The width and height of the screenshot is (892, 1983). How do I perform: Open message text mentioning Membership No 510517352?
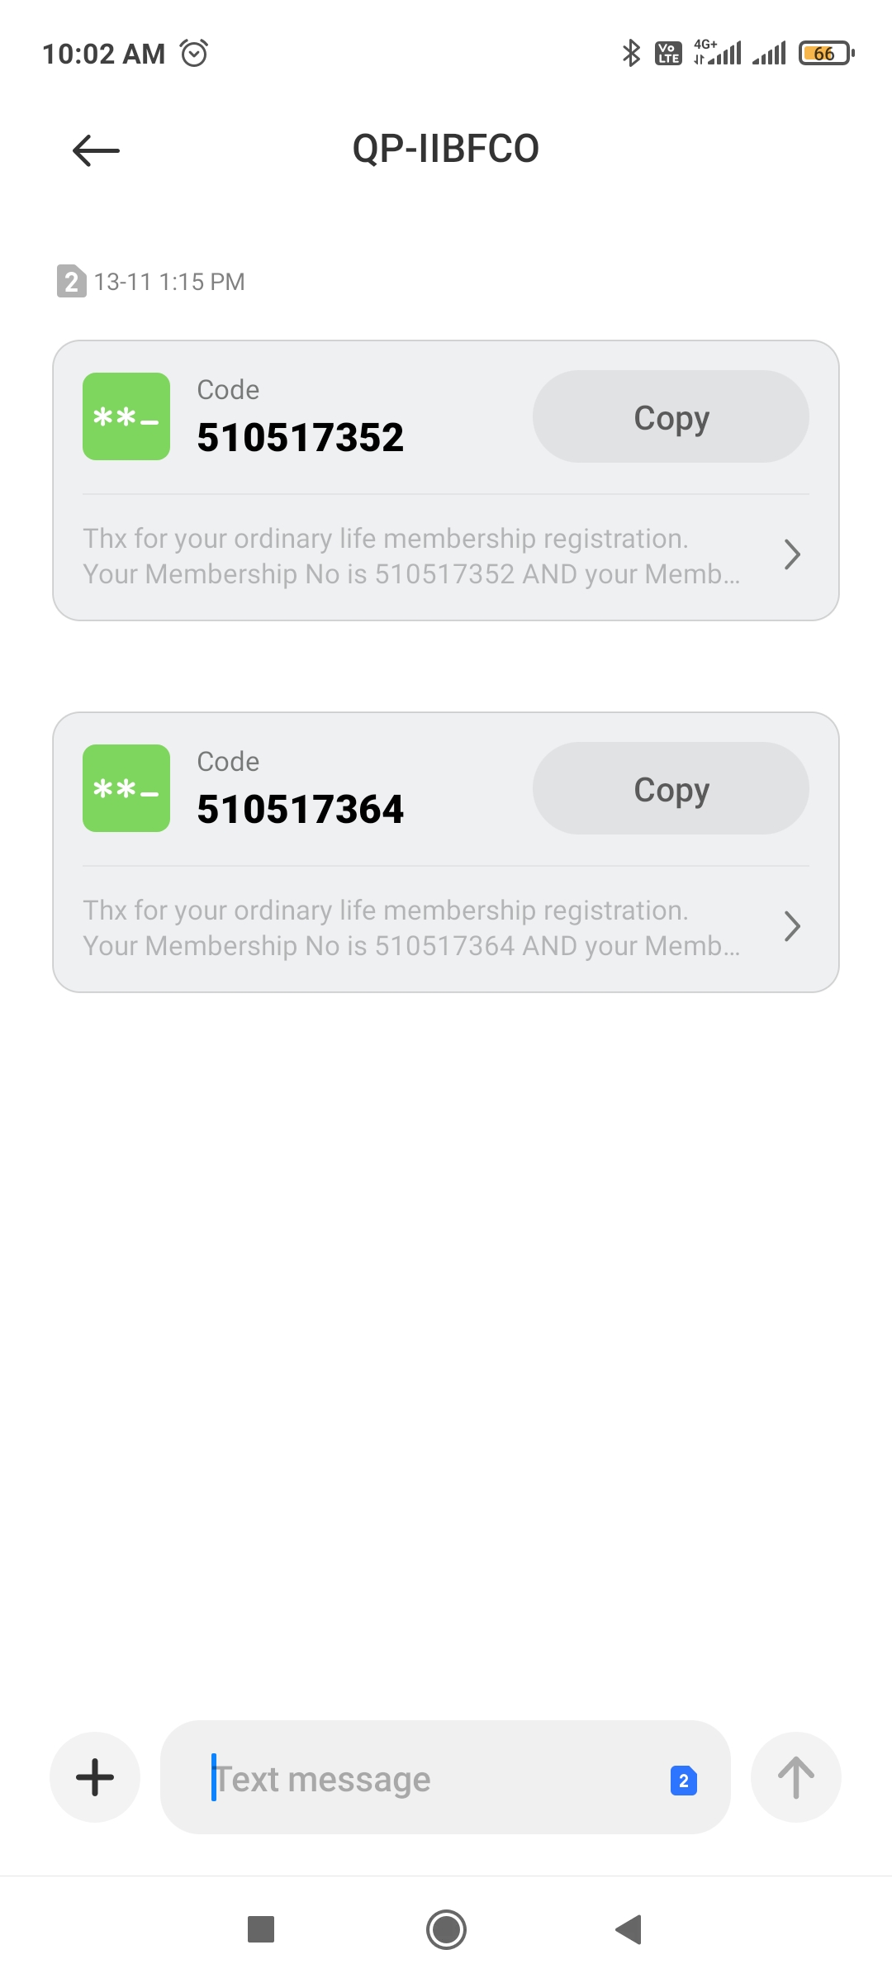pos(411,556)
